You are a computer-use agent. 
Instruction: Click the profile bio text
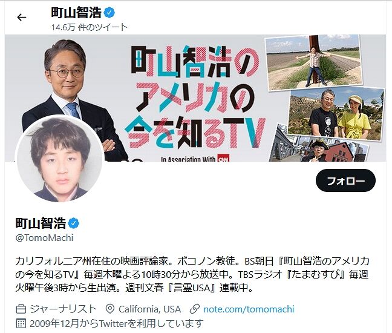tap(192, 274)
